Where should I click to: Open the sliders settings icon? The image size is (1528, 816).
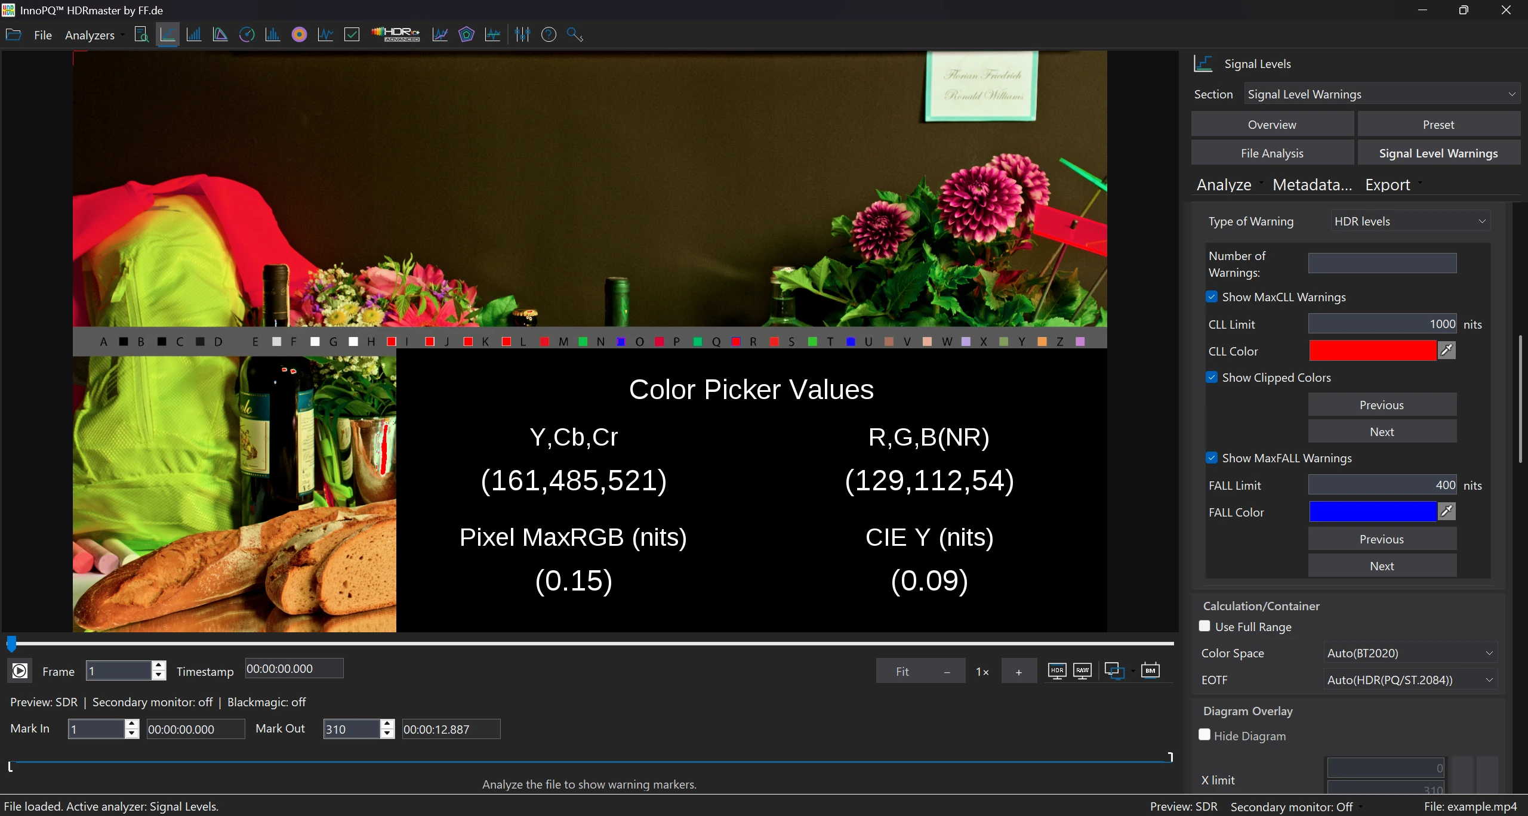pyautogui.click(x=522, y=35)
